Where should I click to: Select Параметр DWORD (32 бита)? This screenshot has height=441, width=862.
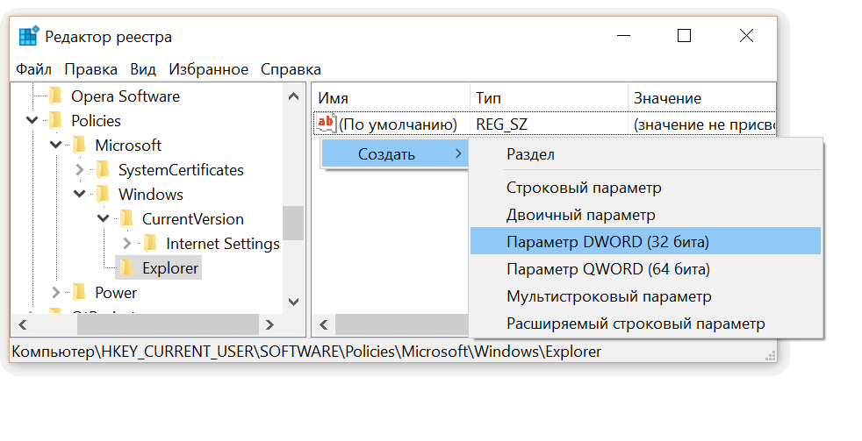point(645,242)
